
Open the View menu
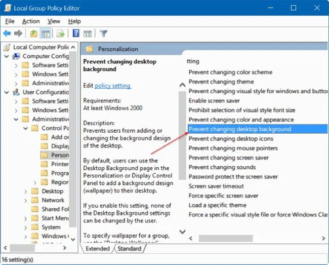point(54,21)
